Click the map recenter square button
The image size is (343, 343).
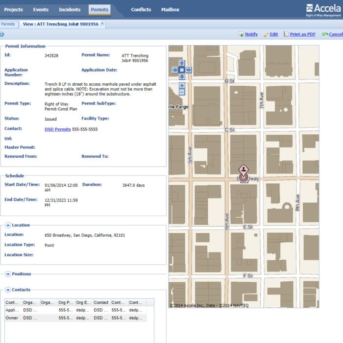coord(182,70)
